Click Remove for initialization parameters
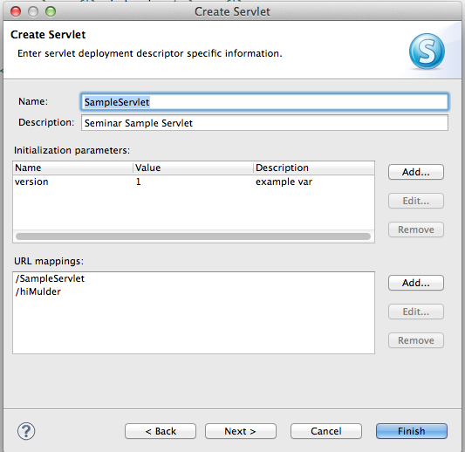The height and width of the screenshot is (452, 465). pyautogui.click(x=416, y=229)
